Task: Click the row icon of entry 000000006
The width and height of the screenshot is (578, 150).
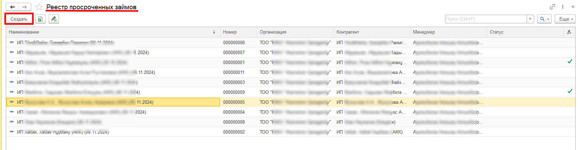Action: tap(12, 42)
